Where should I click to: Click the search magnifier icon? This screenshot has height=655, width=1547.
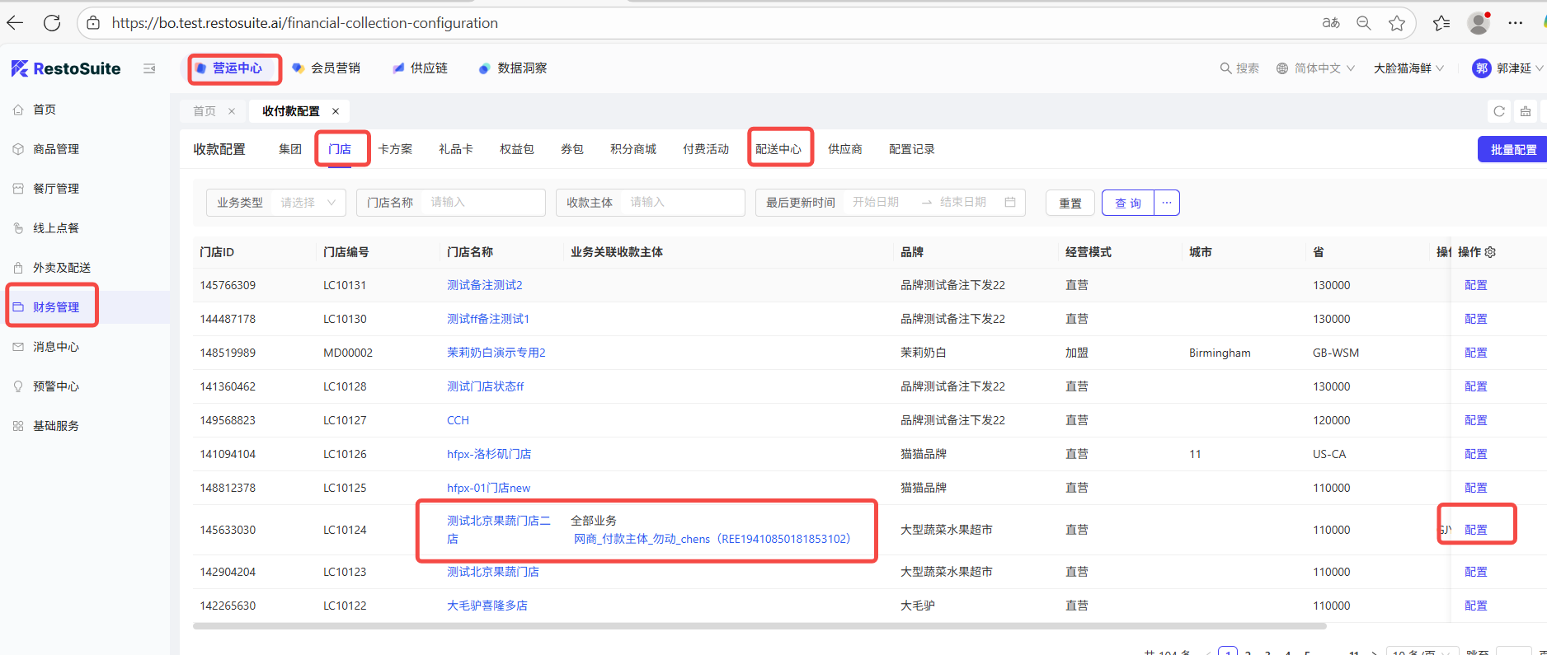pos(1225,68)
